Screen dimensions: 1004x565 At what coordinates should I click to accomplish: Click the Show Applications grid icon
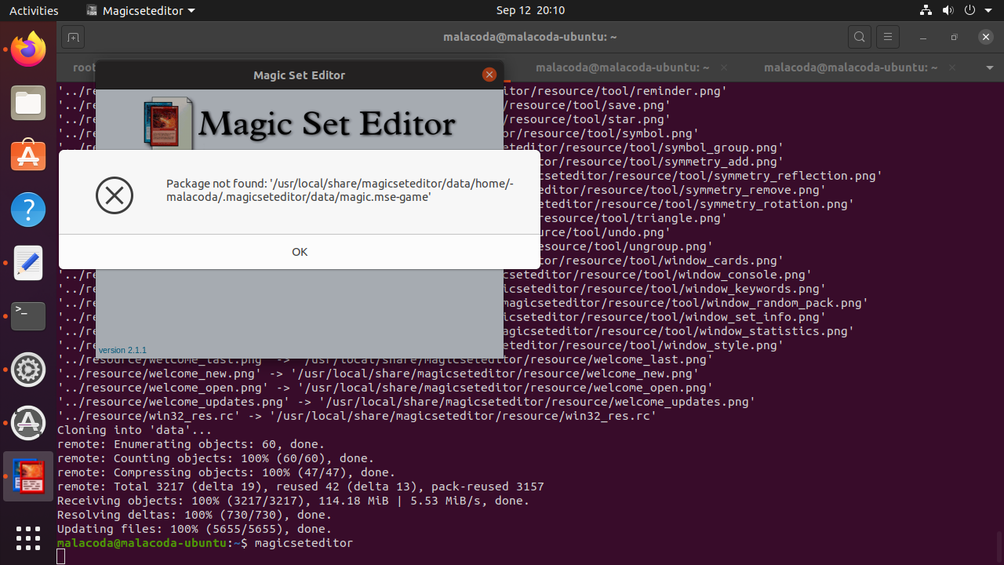point(28,538)
